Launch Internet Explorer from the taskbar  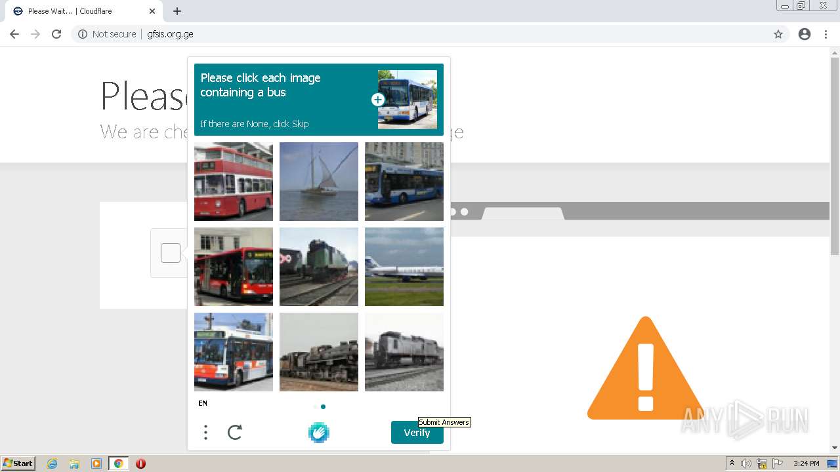52,463
